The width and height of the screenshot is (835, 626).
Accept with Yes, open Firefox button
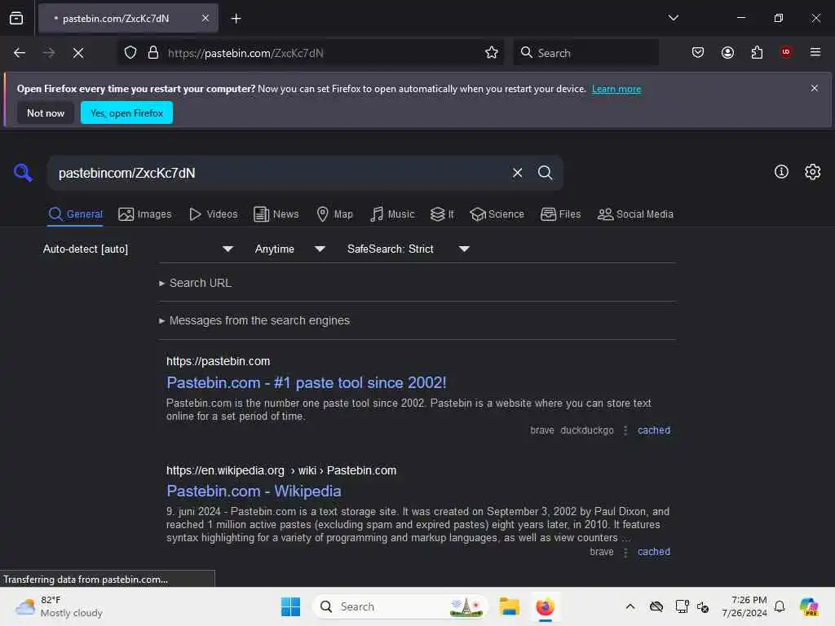click(x=126, y=112)
